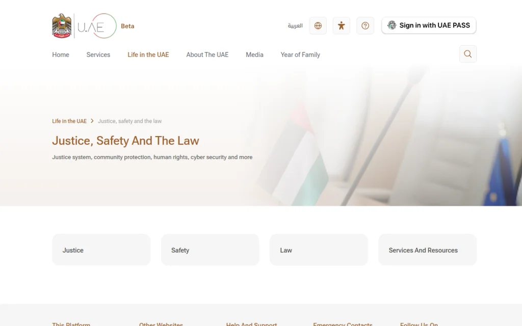Screen dimensions: 522x326
Task: Switch to Arabic language link
Action: pyautogui.click(x=295, y=25)
